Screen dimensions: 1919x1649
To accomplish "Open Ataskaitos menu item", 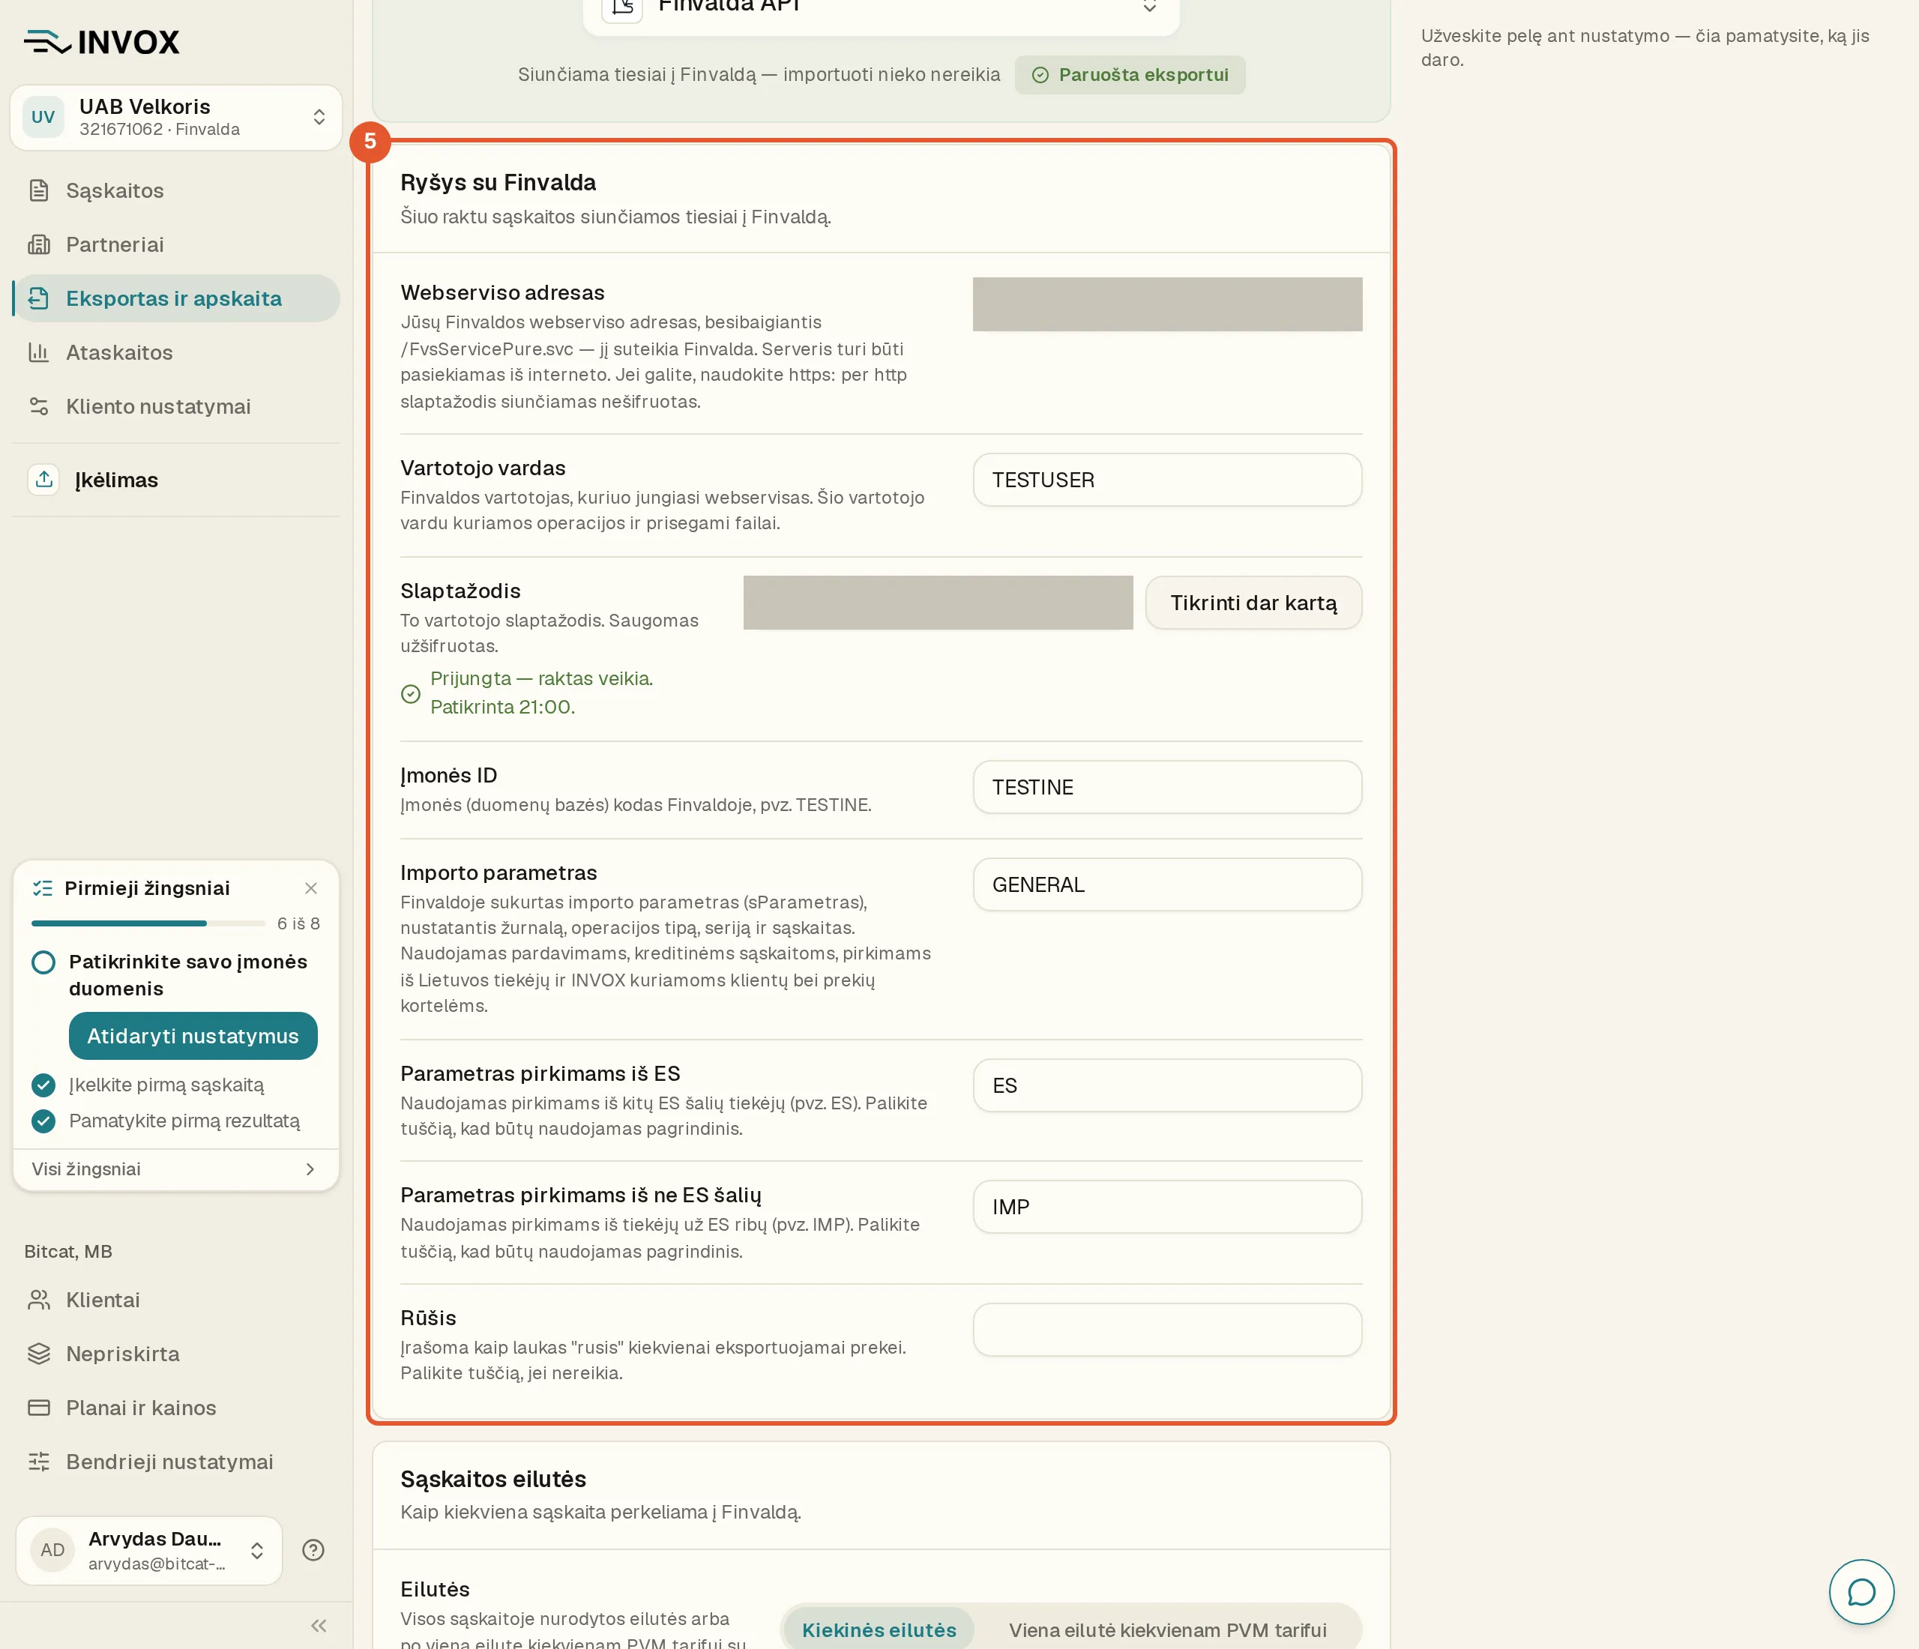I will (x=177, y=353).
